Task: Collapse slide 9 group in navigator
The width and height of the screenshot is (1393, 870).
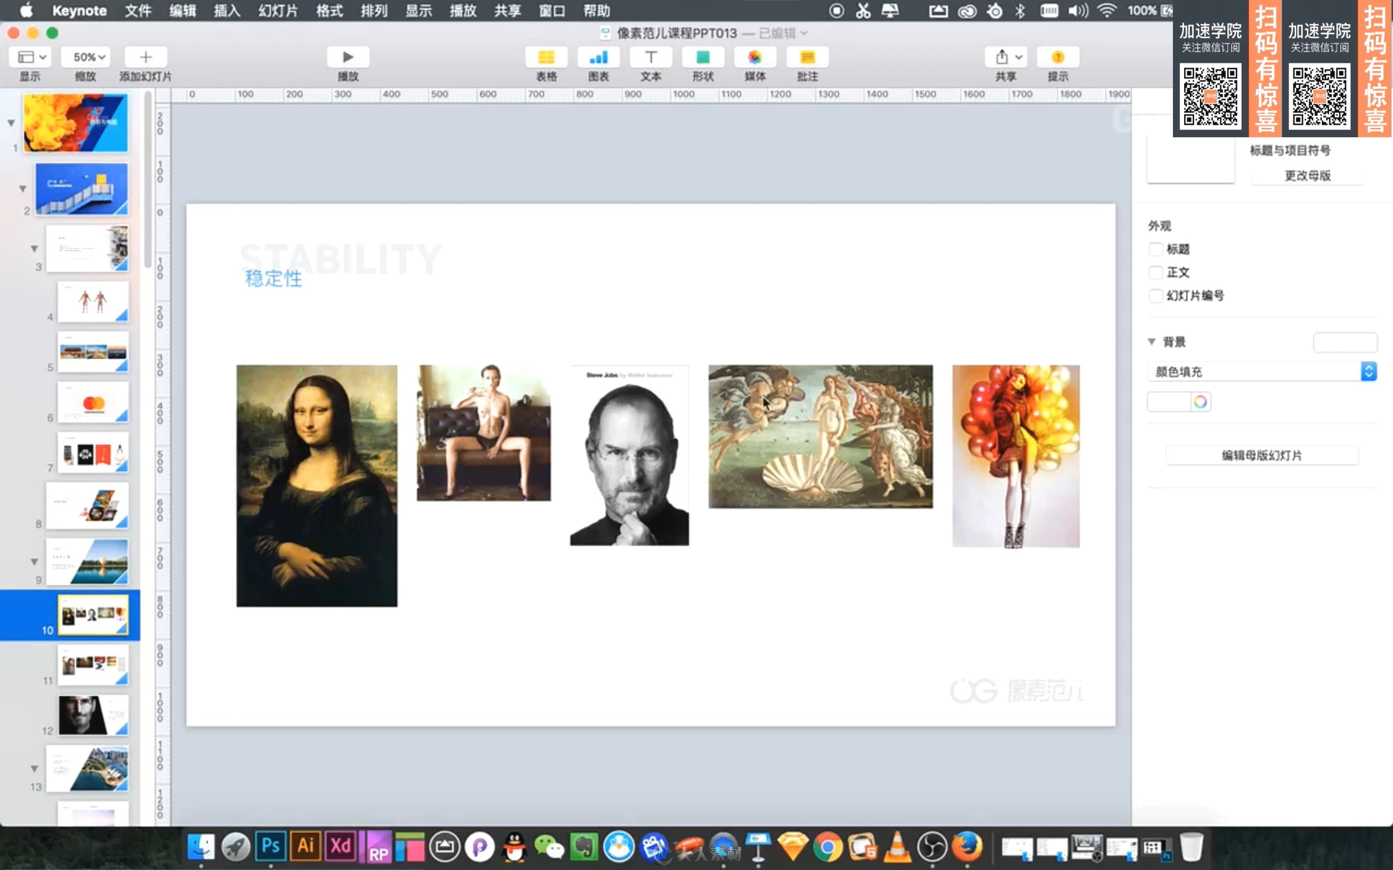Action: [x=34, y=562]
